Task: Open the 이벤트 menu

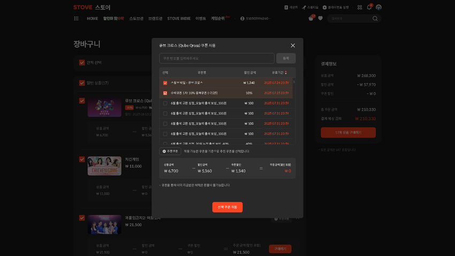Action: coord(201,19)
